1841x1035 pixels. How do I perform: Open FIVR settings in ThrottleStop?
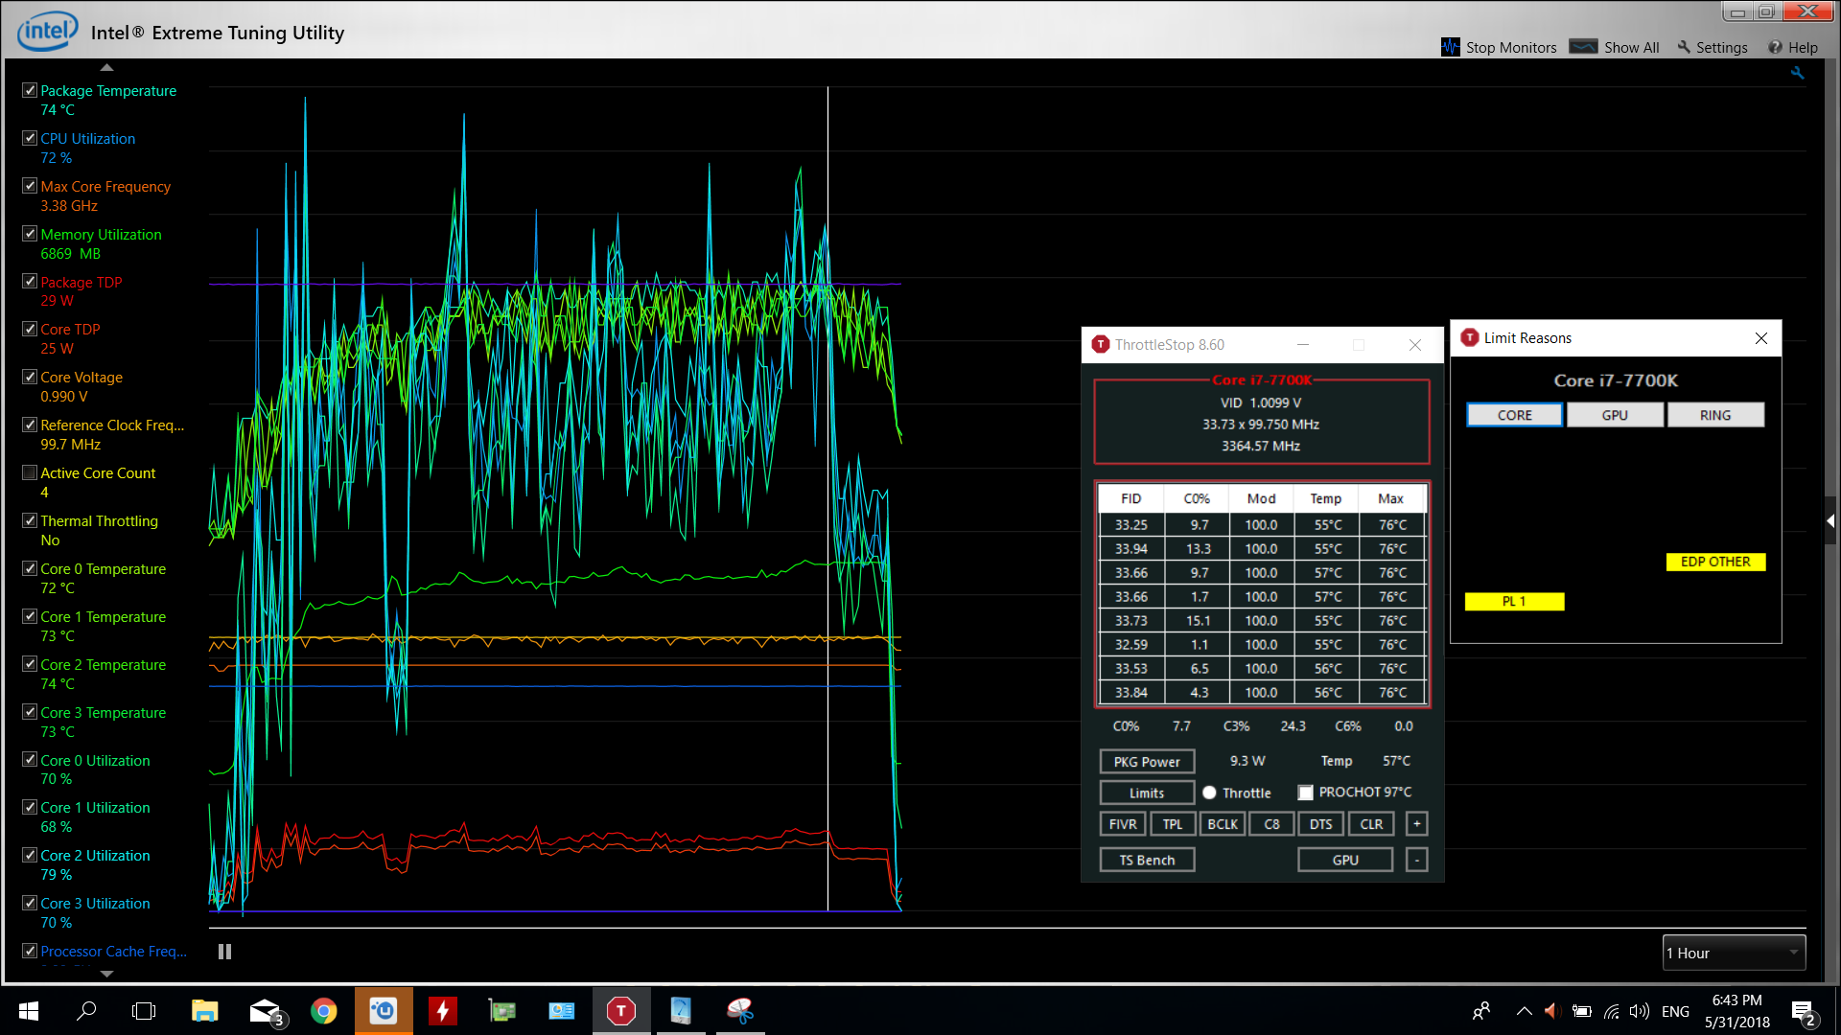click(1123, 824)
